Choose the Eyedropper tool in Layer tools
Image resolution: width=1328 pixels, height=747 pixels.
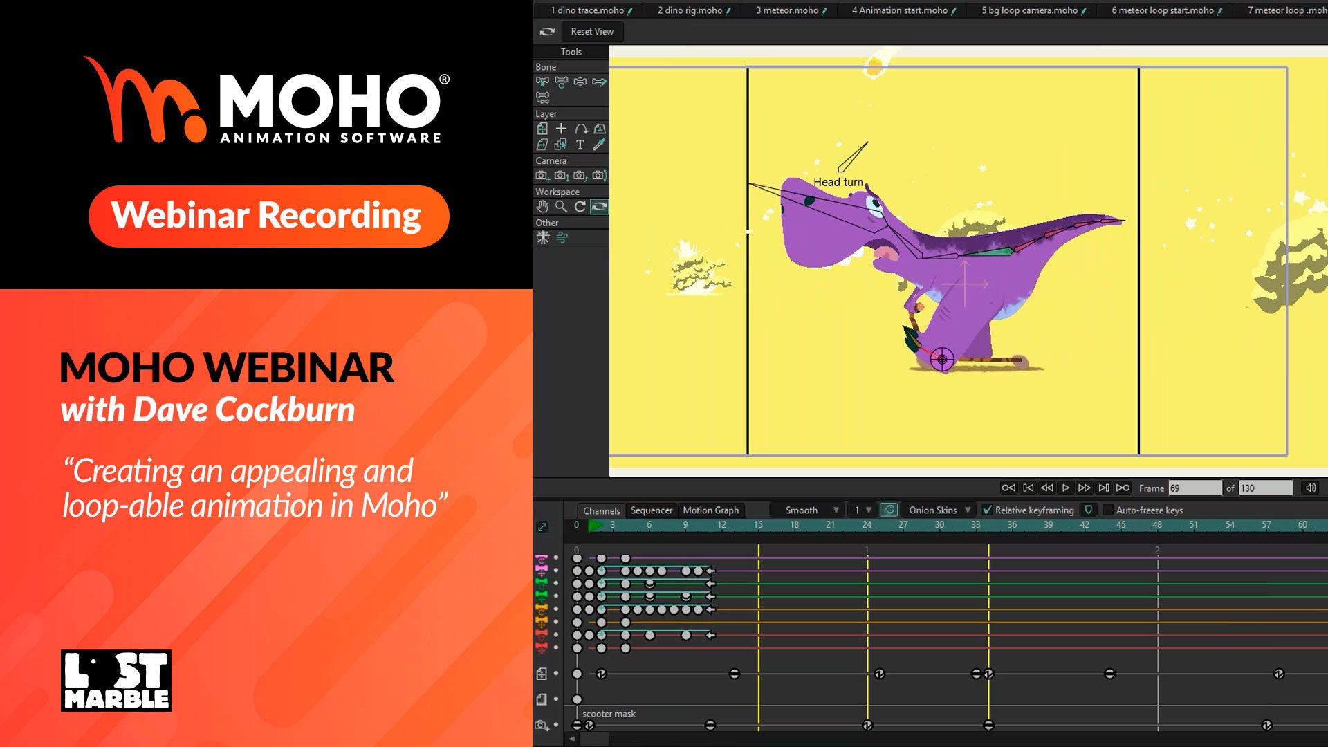(599, 145)
